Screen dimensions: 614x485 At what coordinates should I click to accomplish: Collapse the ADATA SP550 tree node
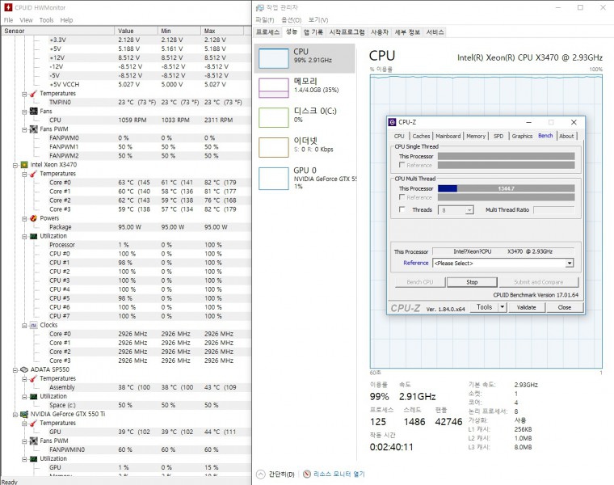(15, 370)
